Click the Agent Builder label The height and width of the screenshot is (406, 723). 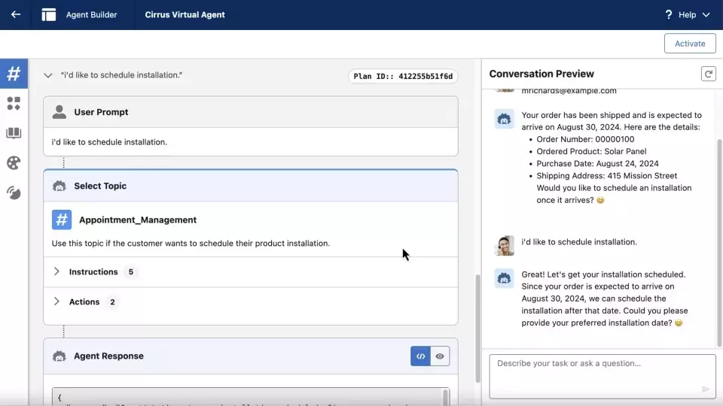pos(91,15)
